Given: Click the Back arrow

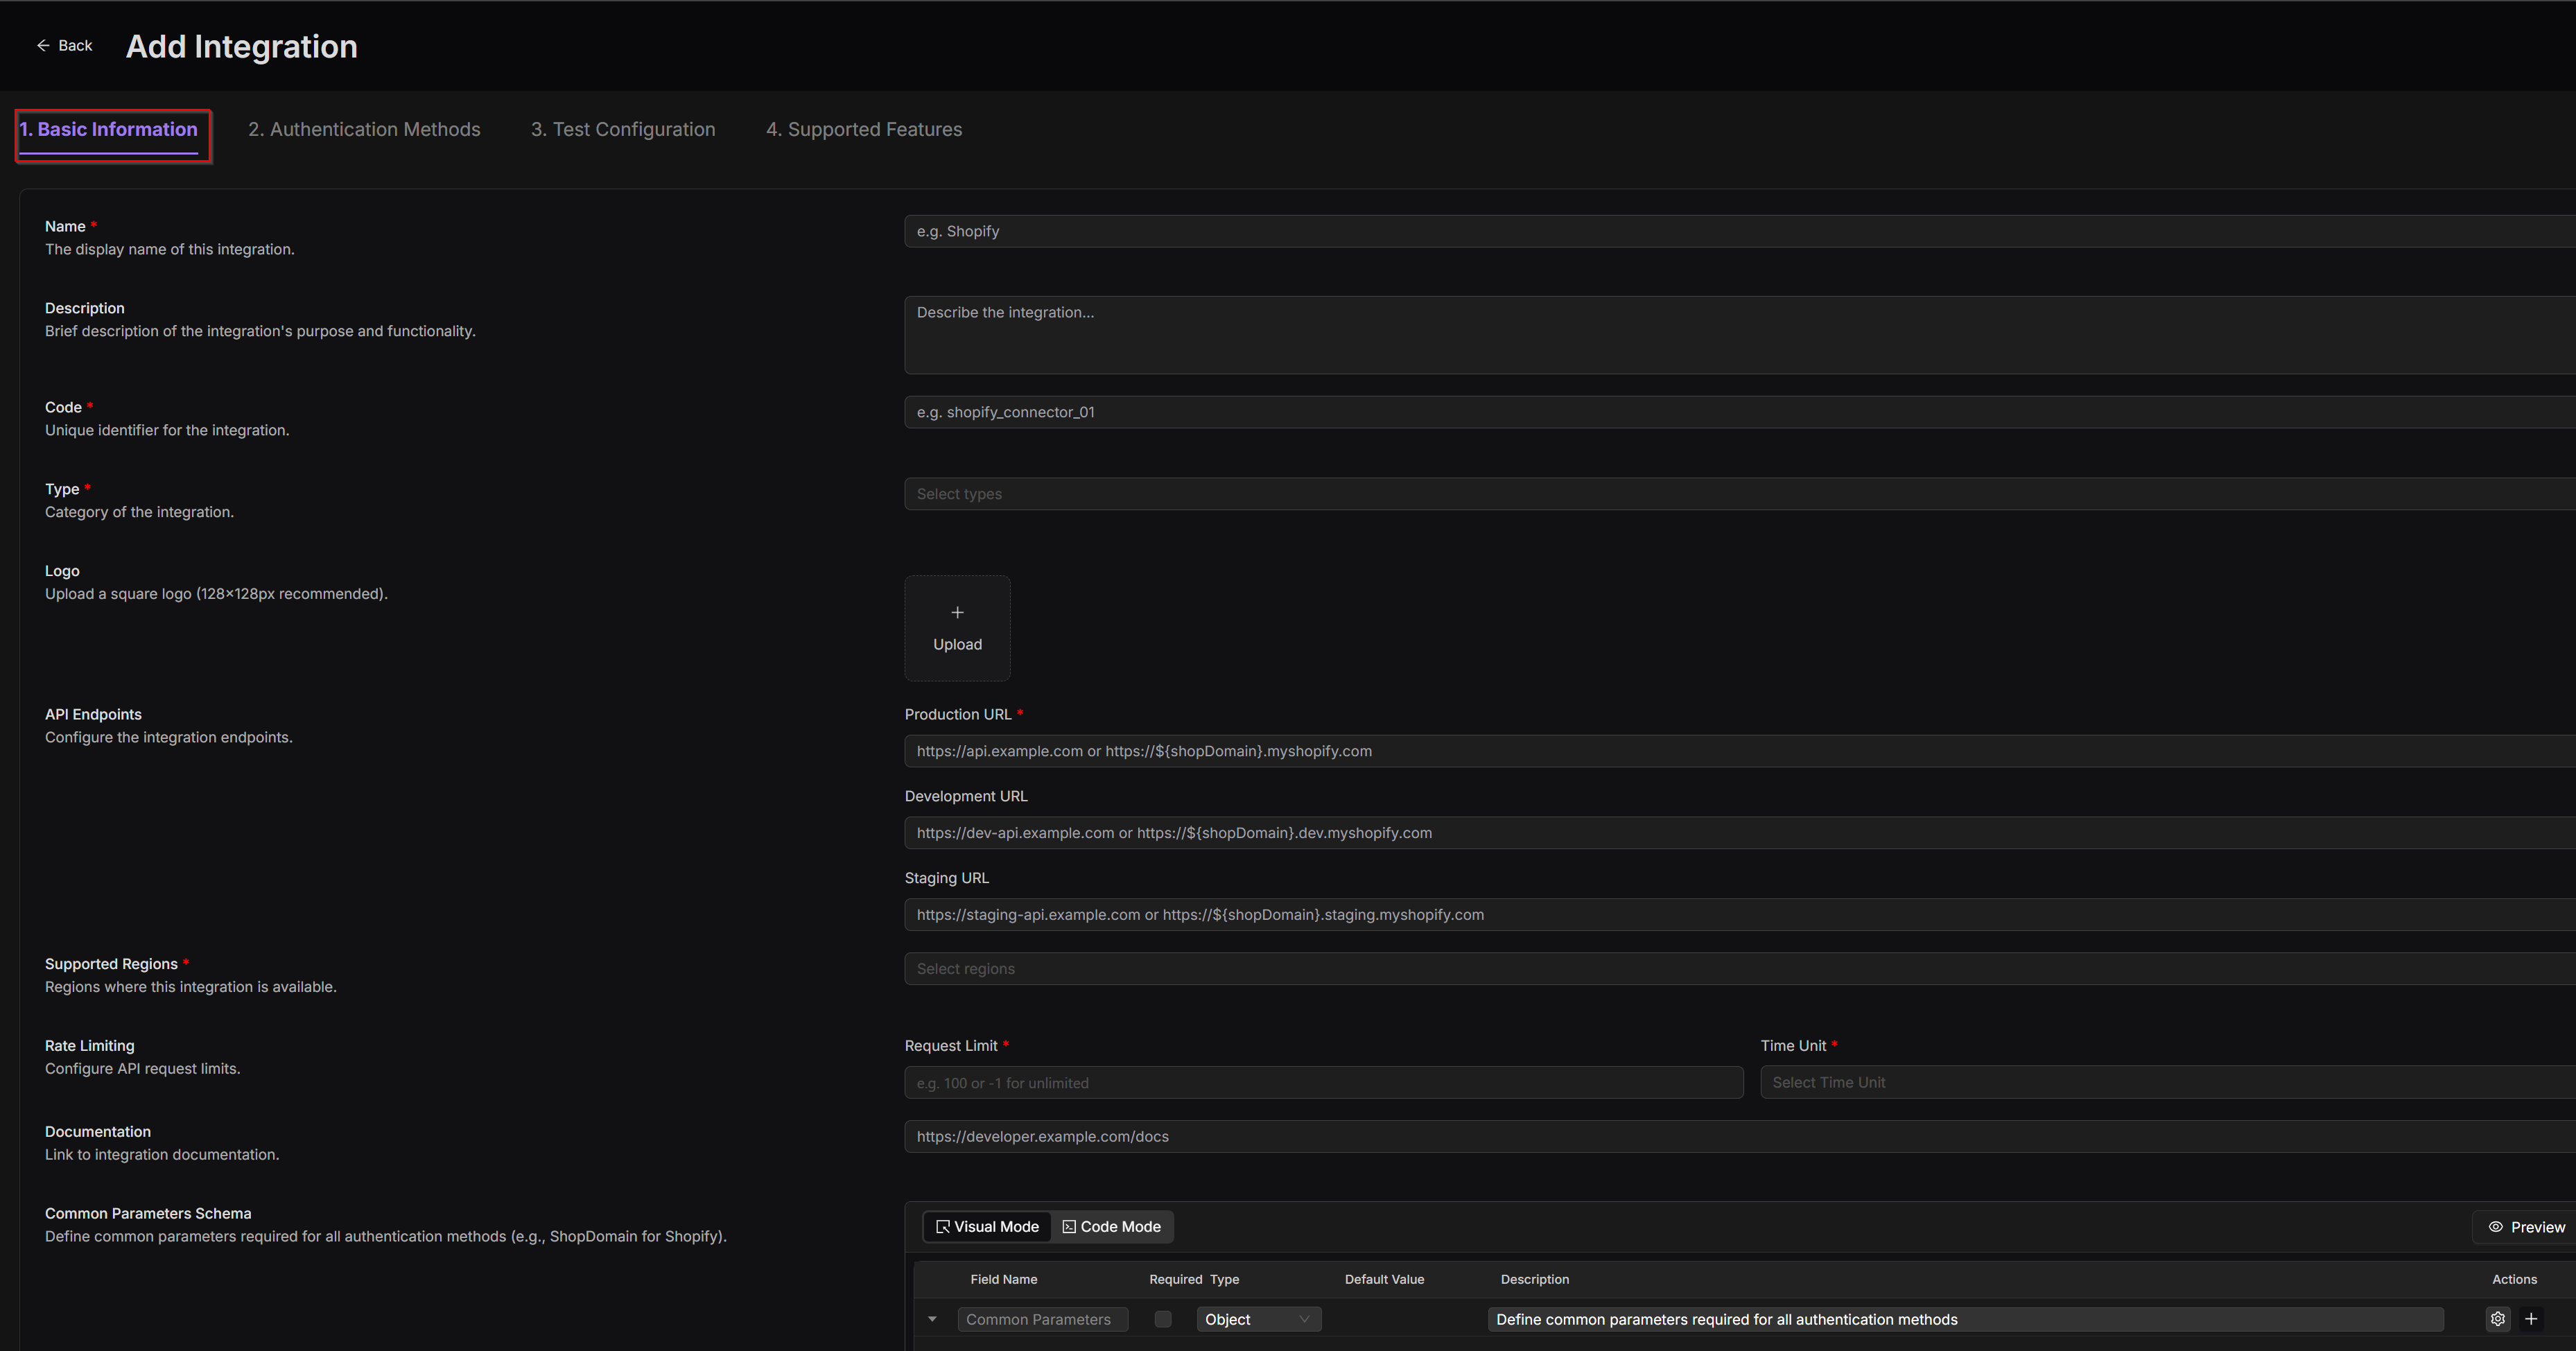Looking at the screenshot, I should click(43, 45).
